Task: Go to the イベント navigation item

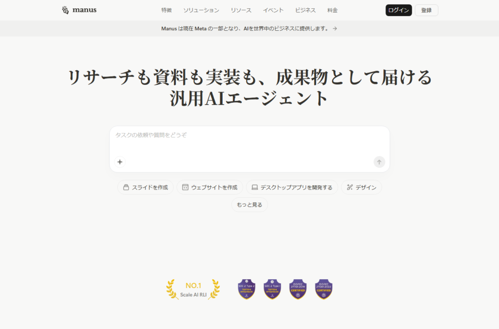Action: (273, 10)
